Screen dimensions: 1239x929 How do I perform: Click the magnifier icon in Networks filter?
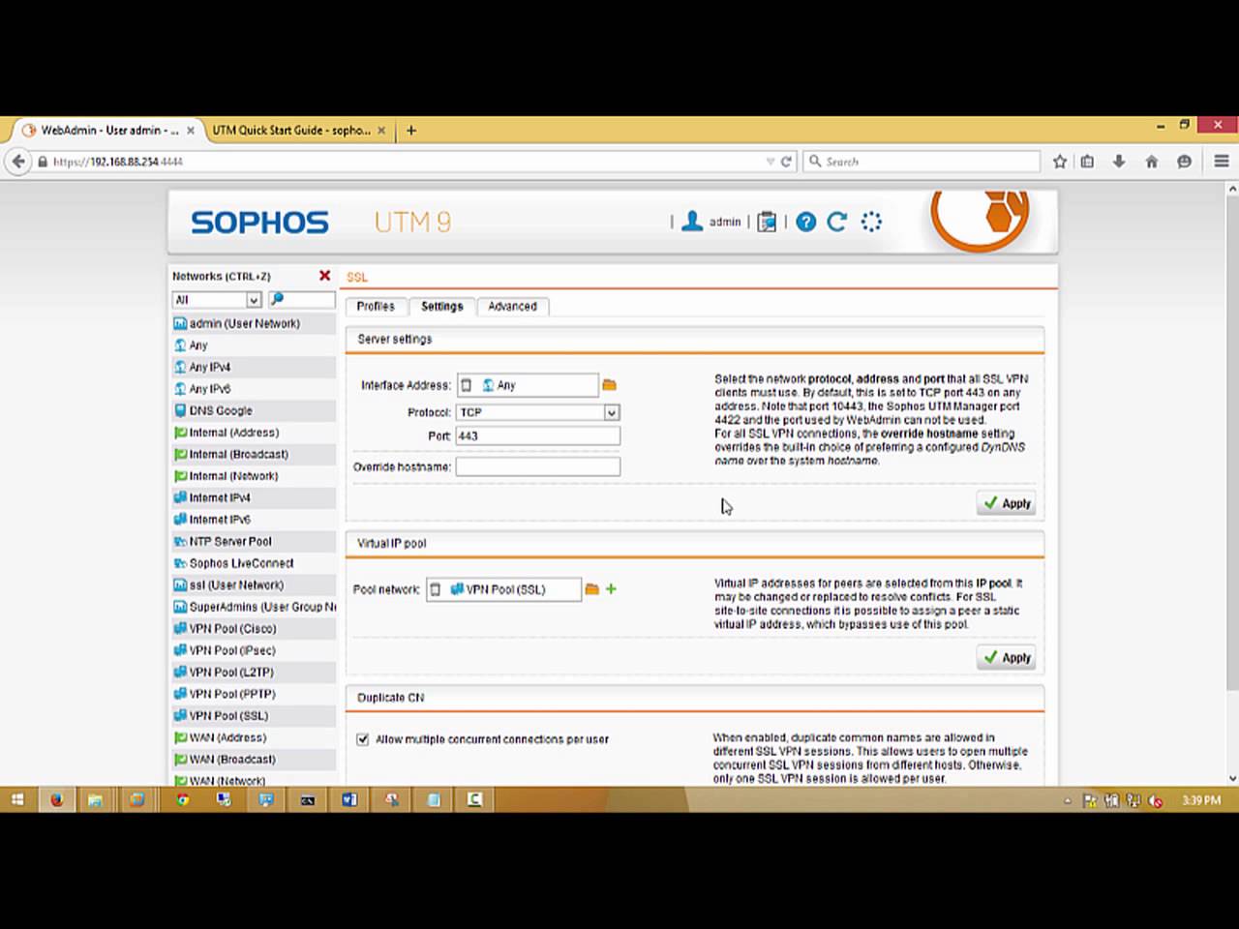click(x=277, y=299)
